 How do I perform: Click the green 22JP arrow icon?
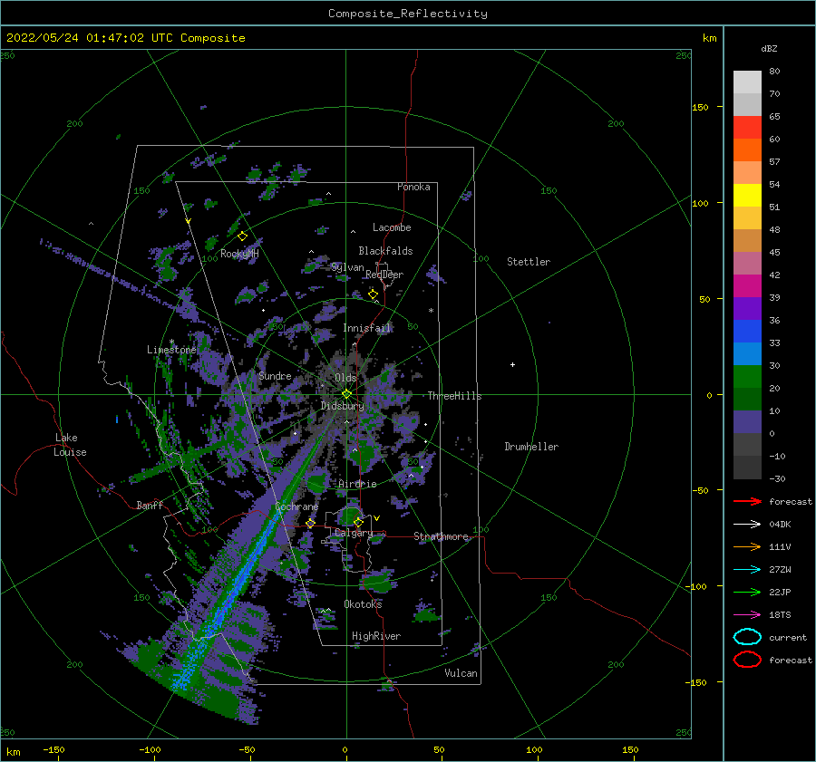[x=747, y=592]
